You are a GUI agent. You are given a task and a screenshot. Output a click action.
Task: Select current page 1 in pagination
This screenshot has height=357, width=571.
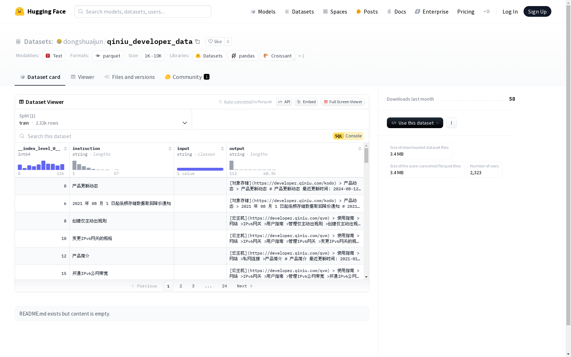pos(168,286)
